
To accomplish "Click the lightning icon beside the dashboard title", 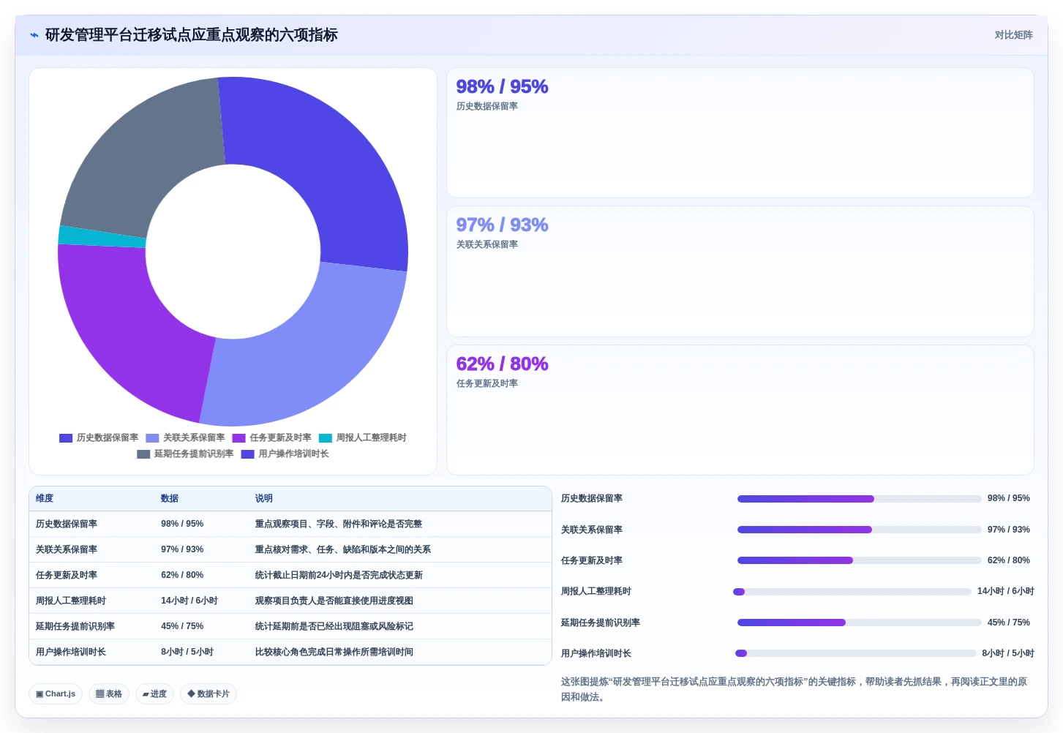I will (x=34, y=35).
